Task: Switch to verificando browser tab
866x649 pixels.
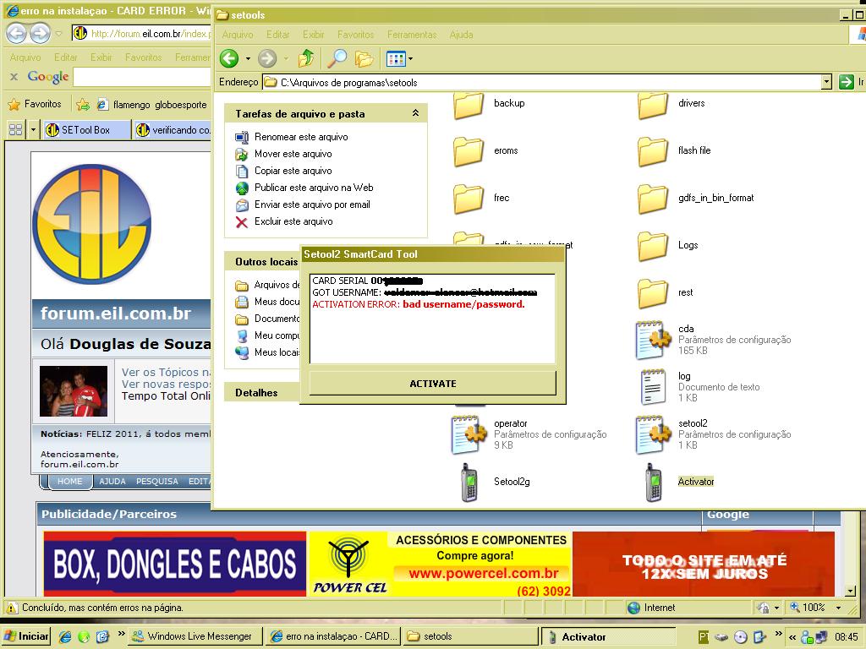Action: [173, 130]
